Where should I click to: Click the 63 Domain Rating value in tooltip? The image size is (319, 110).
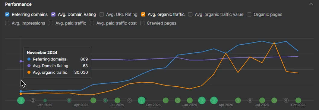click(85, 66)
